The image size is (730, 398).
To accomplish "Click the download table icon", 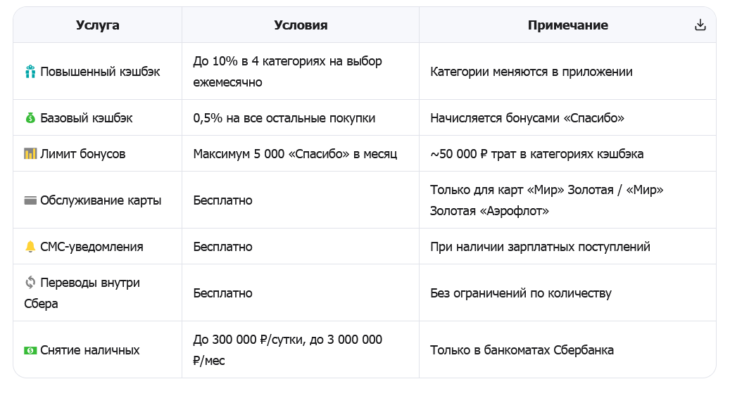I will click(x=700, y=25).
